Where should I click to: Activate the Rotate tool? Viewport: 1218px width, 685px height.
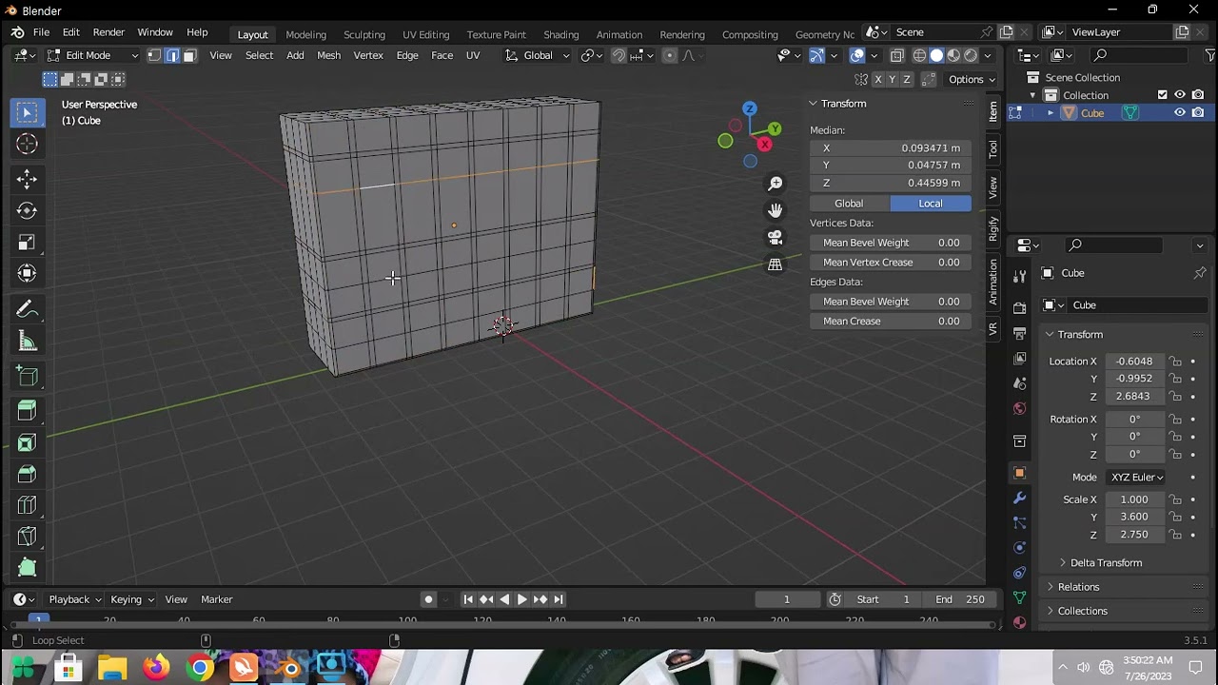[x=27, y=210]
